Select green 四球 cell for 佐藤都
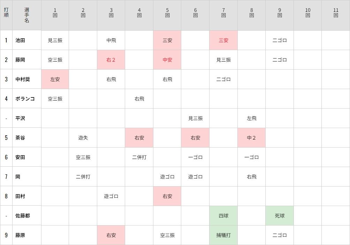350x245 pixels. [223, 215]
